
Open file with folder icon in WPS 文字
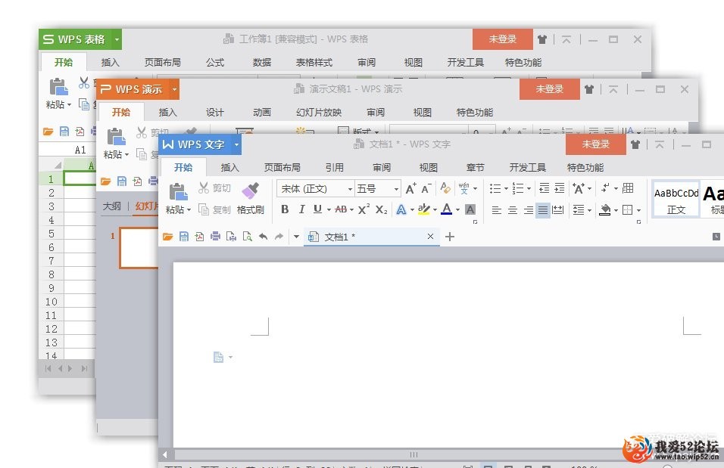(167, 237)
